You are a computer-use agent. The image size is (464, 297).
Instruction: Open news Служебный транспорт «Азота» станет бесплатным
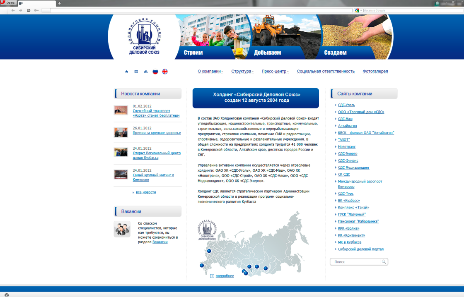point(156,113)
